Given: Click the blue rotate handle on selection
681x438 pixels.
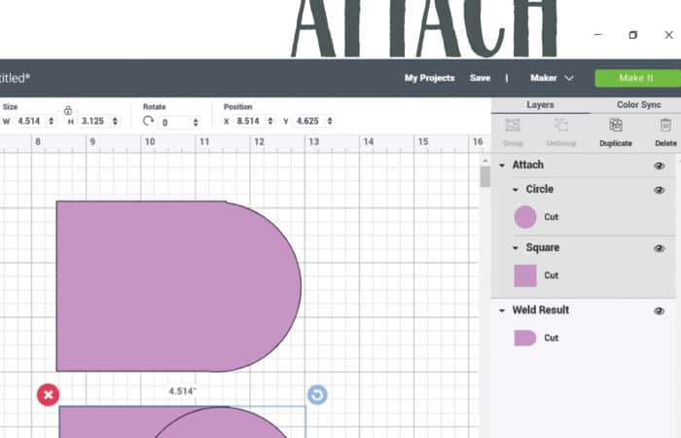Looking at the screenshot, I should pyautogui.click(x=317, y=395).
